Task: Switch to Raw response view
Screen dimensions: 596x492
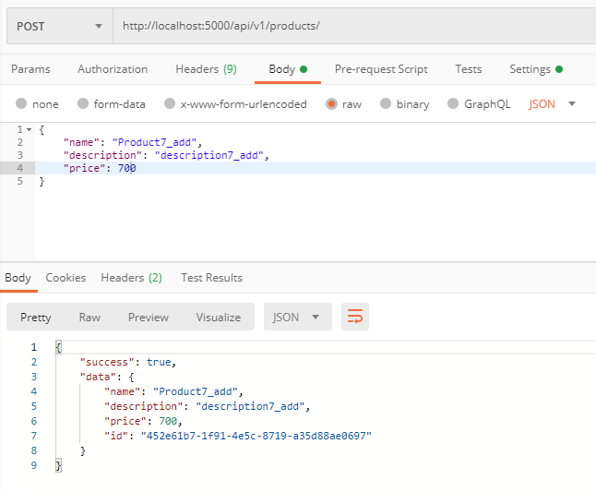Action: 89,318
